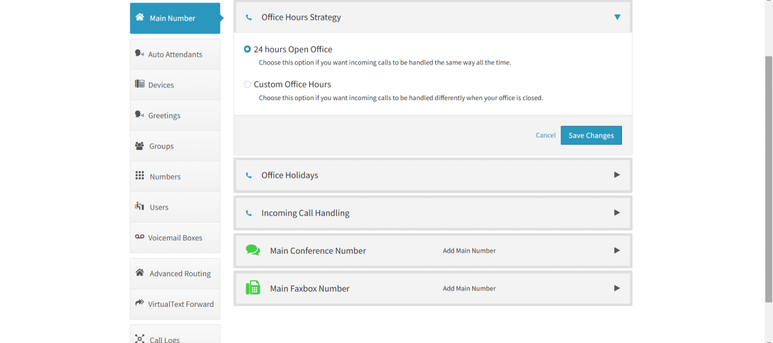
Task: Open the Auto Attendants menu item
Action: tap(175, 54)
